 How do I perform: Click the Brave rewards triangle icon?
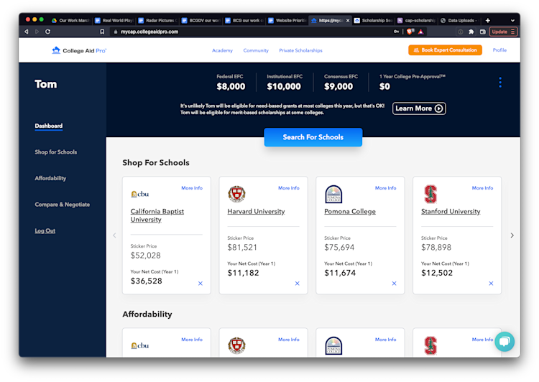[x=420, y=32]
